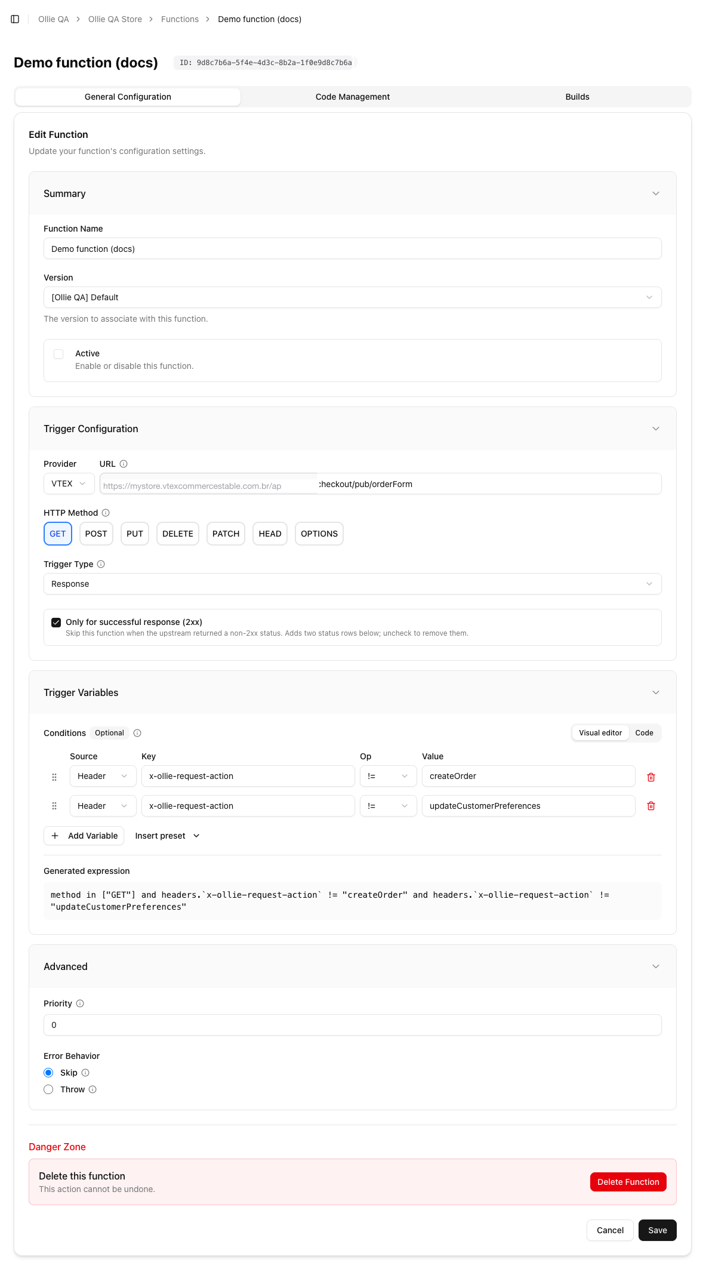Click drag handle for the updateCustomerPreferences row

[54, 806]
